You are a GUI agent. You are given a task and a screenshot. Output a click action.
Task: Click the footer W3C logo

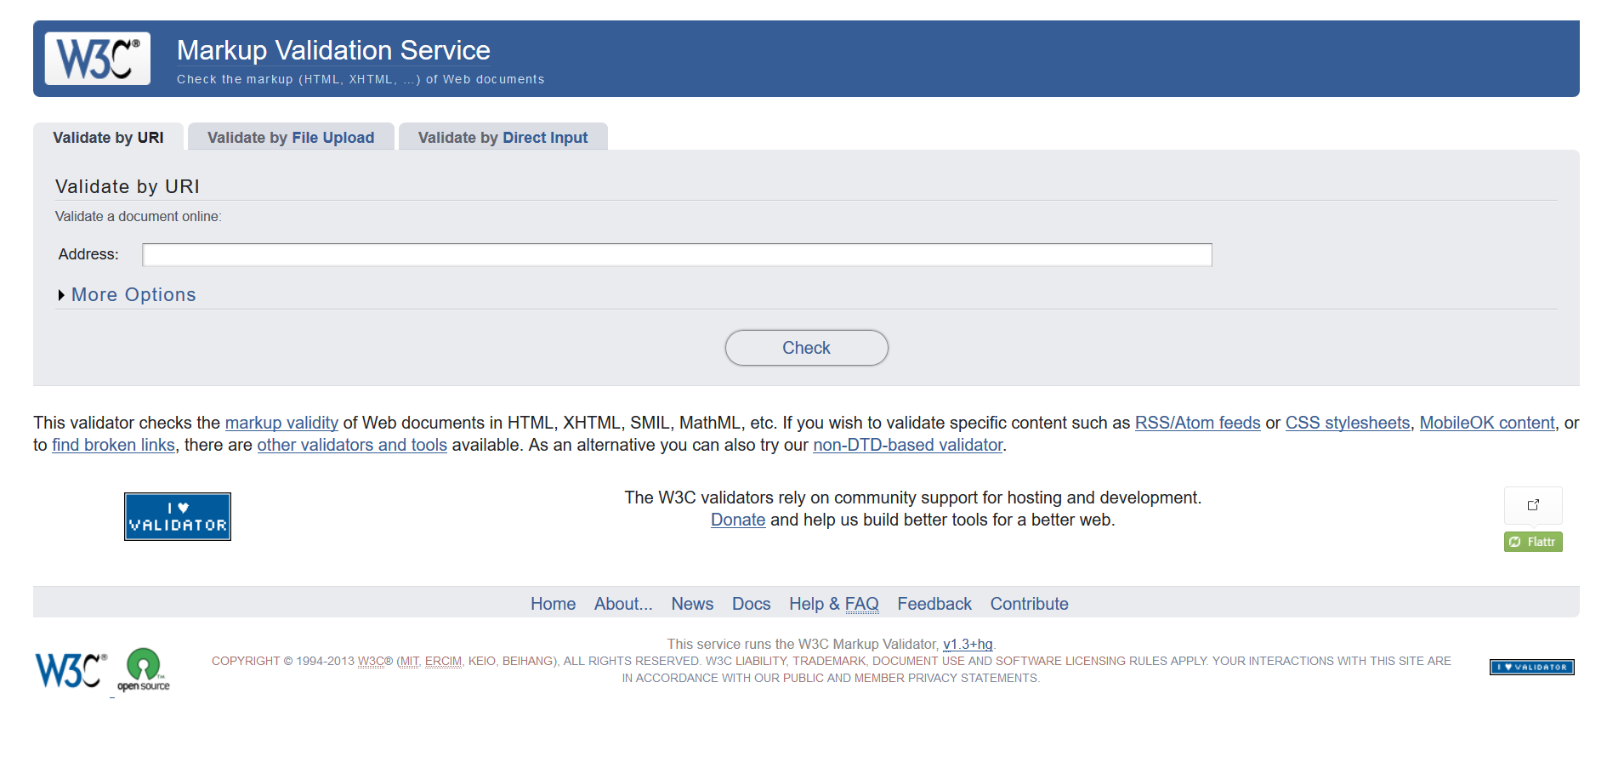71,670
